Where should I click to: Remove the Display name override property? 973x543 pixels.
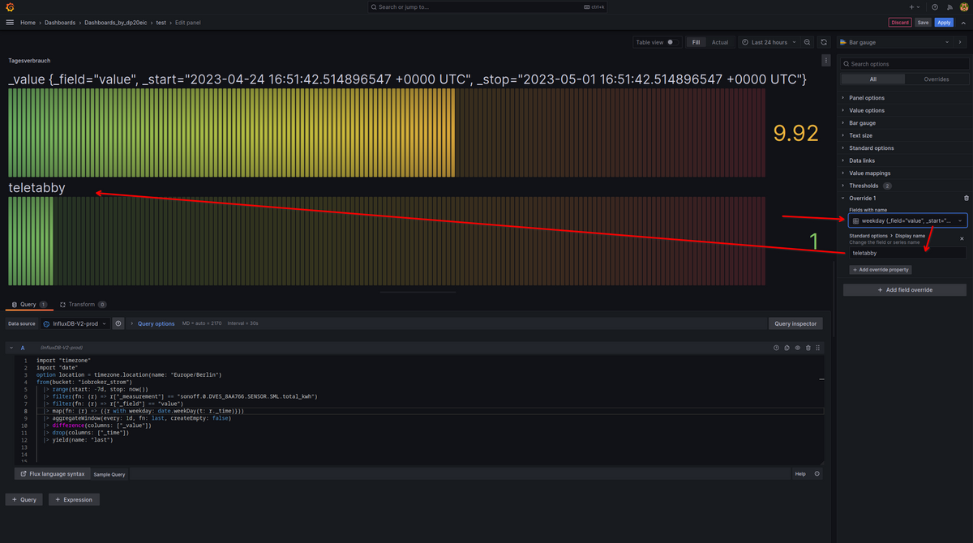point(962,239)
